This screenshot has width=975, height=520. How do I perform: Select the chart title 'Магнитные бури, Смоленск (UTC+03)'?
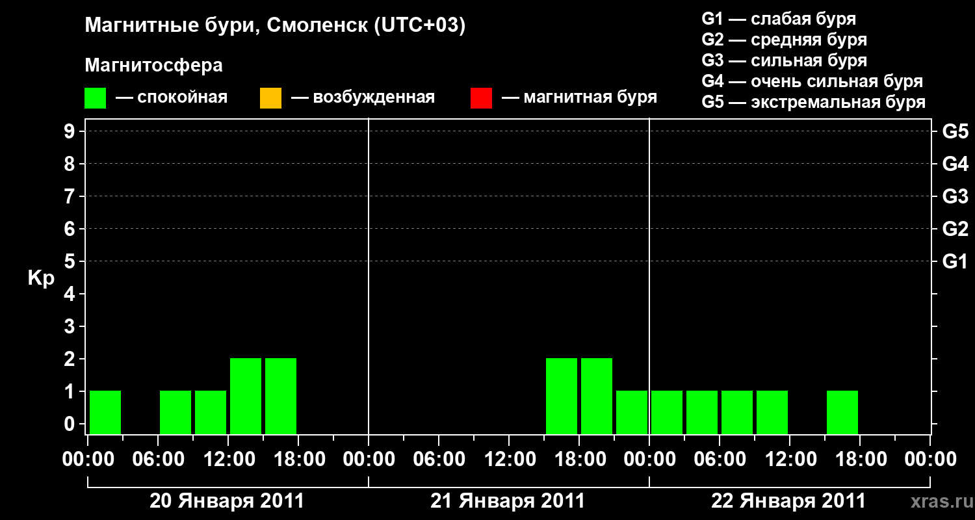coord(276,26)
